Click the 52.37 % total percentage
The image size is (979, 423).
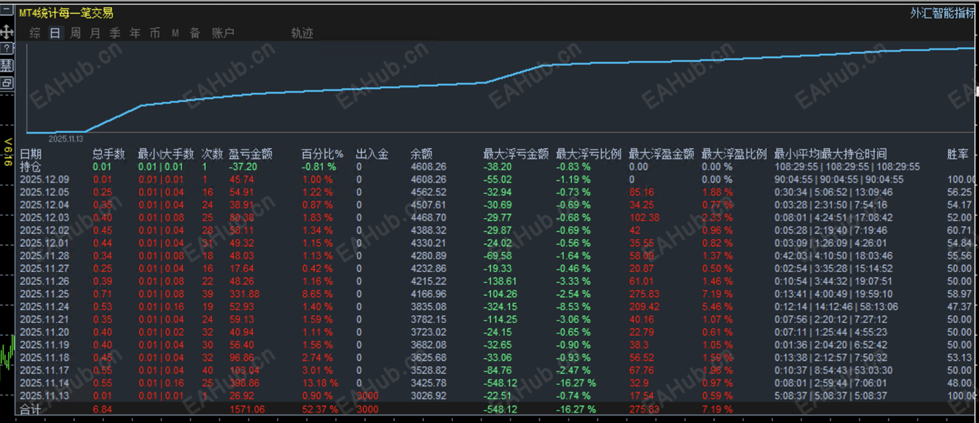click(x=320, y=410)
